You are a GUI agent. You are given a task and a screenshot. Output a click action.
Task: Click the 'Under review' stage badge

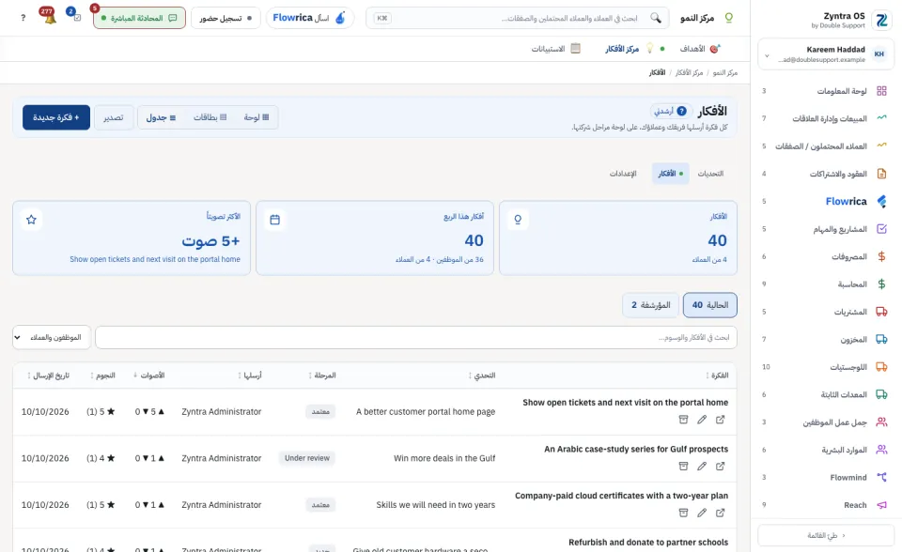point(307,458)
